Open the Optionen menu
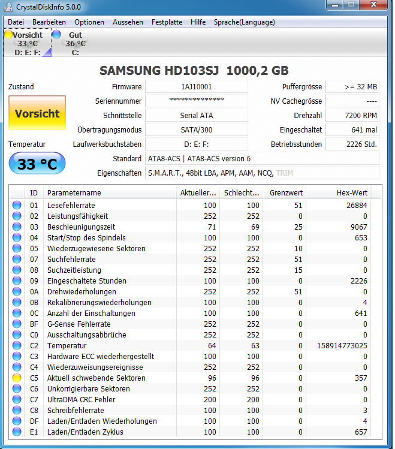 pos(89,22)
